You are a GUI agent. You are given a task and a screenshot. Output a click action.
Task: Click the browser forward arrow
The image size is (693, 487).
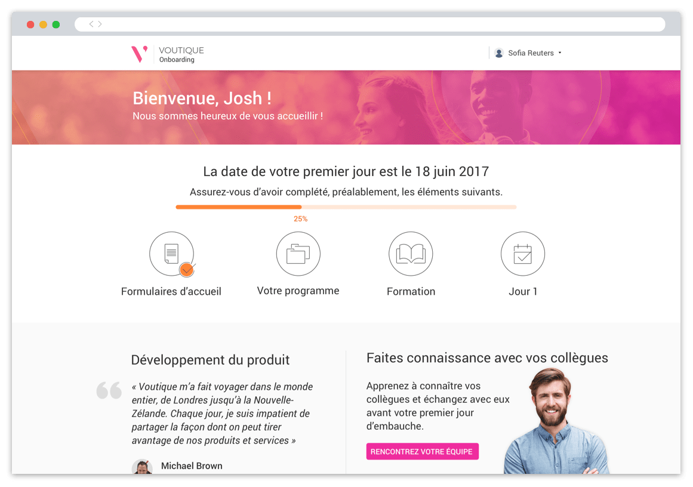[100, 24]
